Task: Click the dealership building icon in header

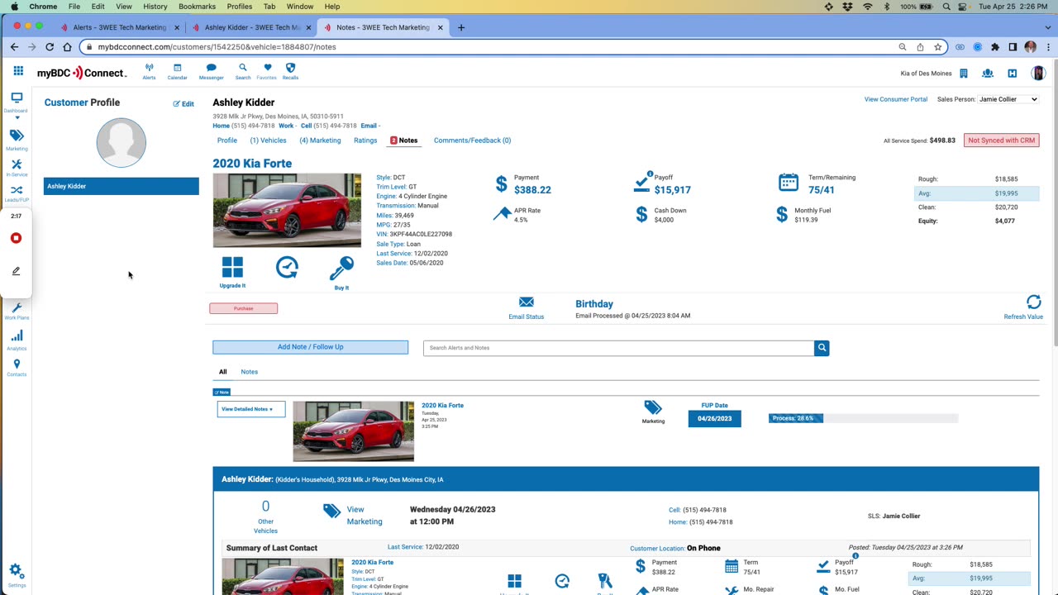Action: [x=963, y=73]
